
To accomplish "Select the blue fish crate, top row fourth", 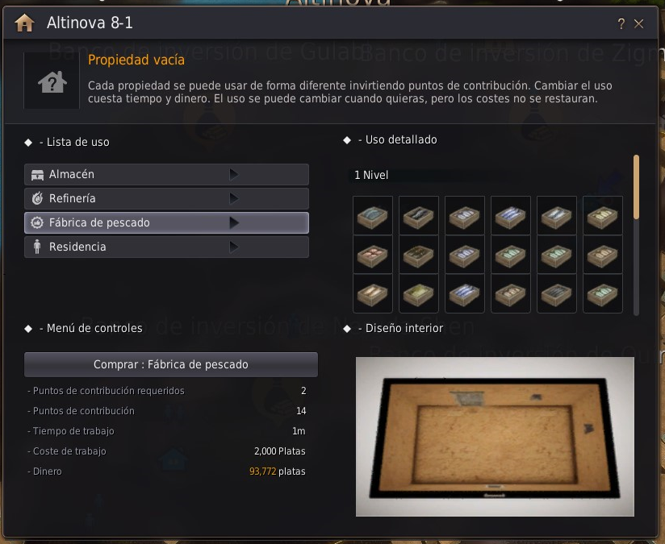I will (x=510, y=216).
